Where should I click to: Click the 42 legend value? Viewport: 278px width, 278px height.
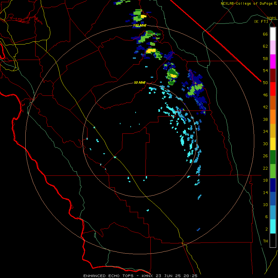[265, 107]
